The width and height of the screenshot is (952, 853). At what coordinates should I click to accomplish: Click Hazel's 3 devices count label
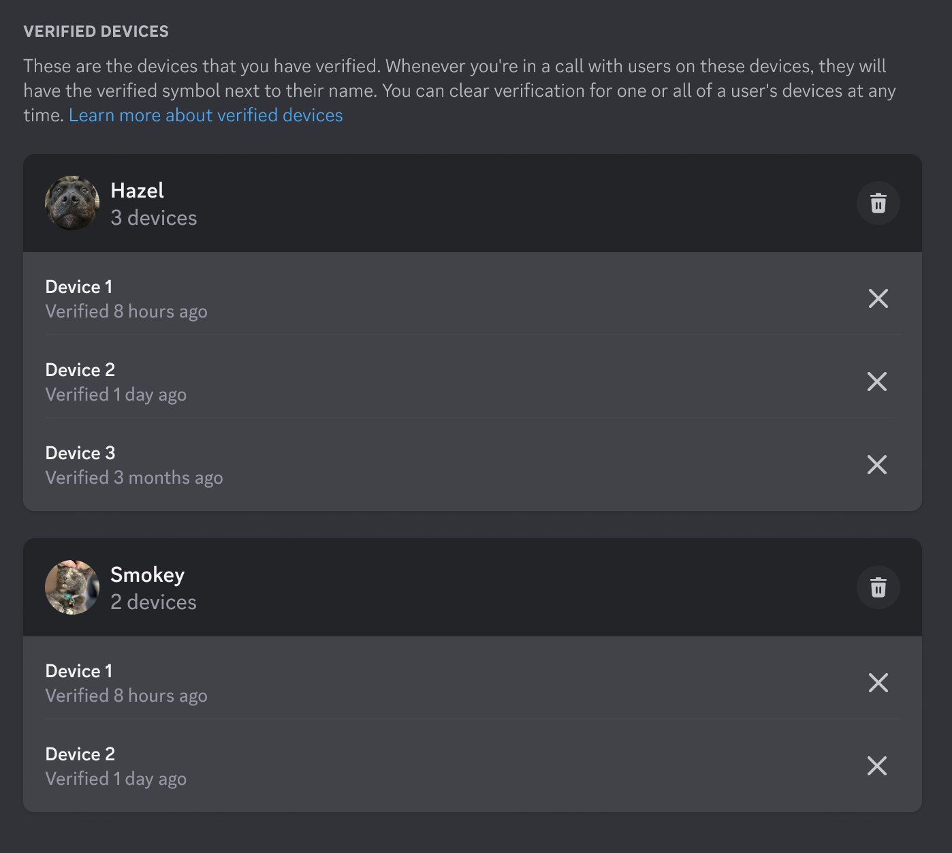[154, 218]
